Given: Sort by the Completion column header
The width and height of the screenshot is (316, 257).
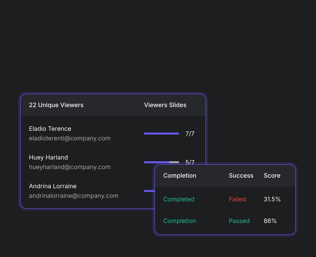Looking at the screenshot, I should pos(180,176).
